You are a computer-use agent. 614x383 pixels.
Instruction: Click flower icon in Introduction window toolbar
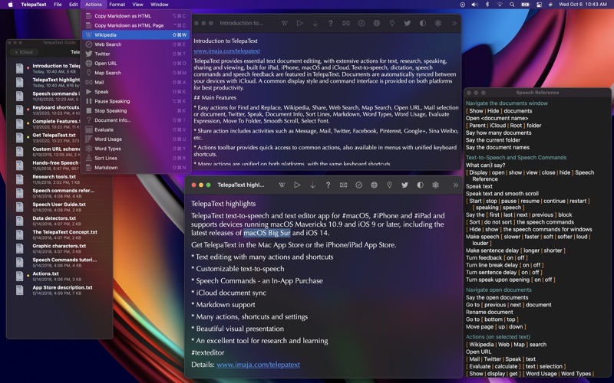click(x=437, y=23)
